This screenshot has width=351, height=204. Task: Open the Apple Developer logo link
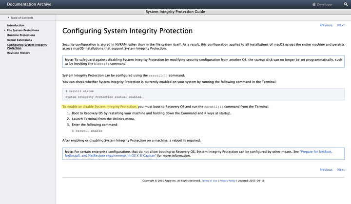point(322,4)
